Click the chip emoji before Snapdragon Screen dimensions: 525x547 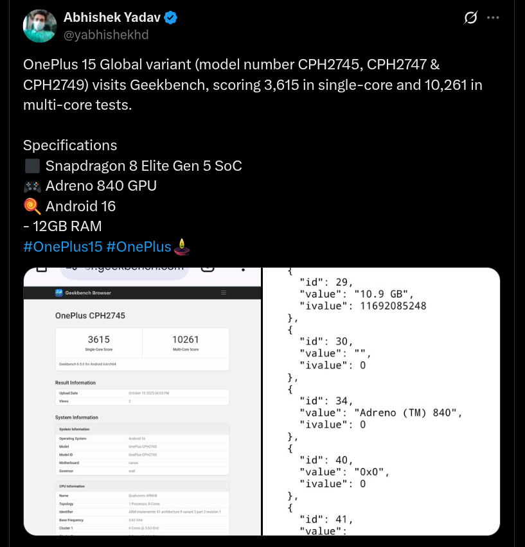click(32, 166)
